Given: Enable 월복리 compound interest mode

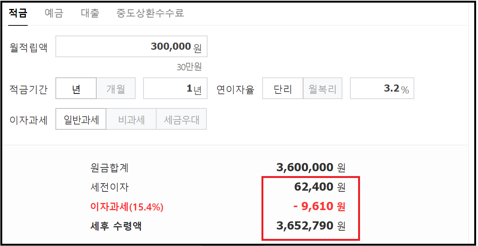Looking at the screenshot, I should tap(323, 88).
